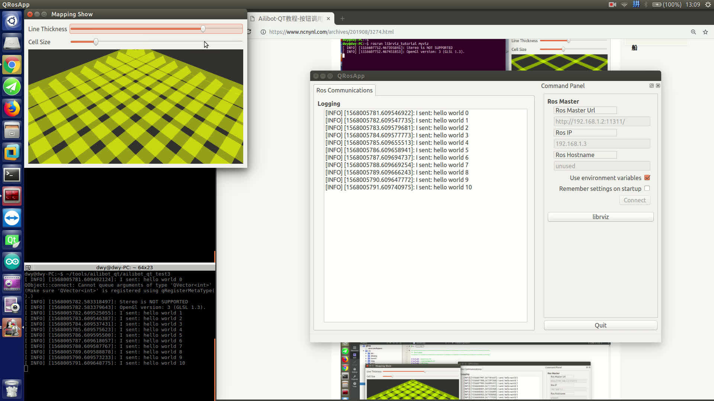The width and height of the screenshot is (714, 401).
Task: Click browser zoom magnifier icon
Action: [x=693, y=32]
